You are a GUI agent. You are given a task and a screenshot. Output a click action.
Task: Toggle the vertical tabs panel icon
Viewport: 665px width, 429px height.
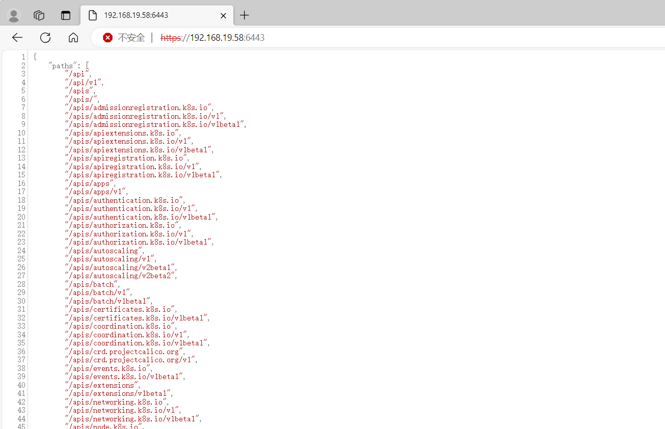click(x=66, y=15)
